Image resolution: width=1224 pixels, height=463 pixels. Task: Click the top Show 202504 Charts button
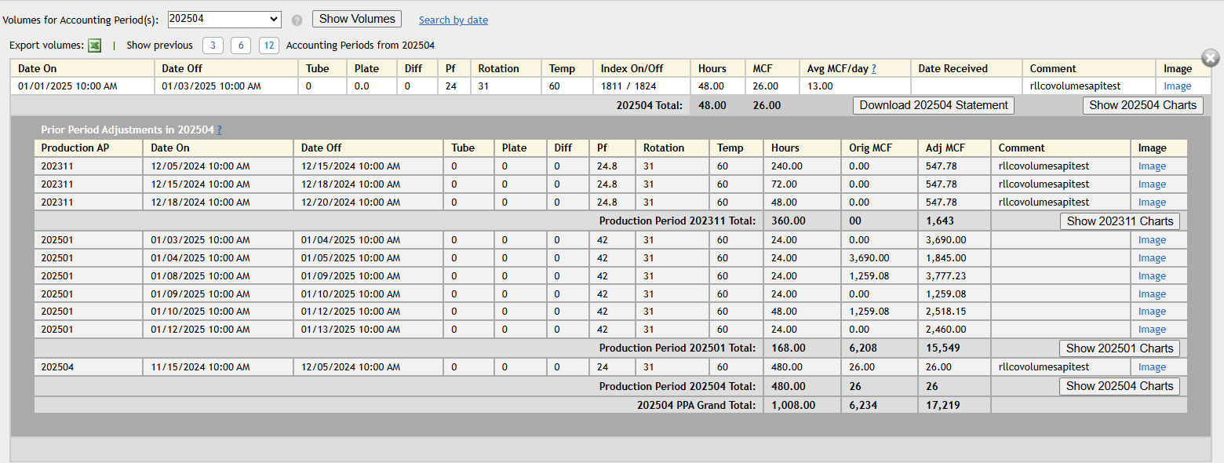click(1142, 105)
